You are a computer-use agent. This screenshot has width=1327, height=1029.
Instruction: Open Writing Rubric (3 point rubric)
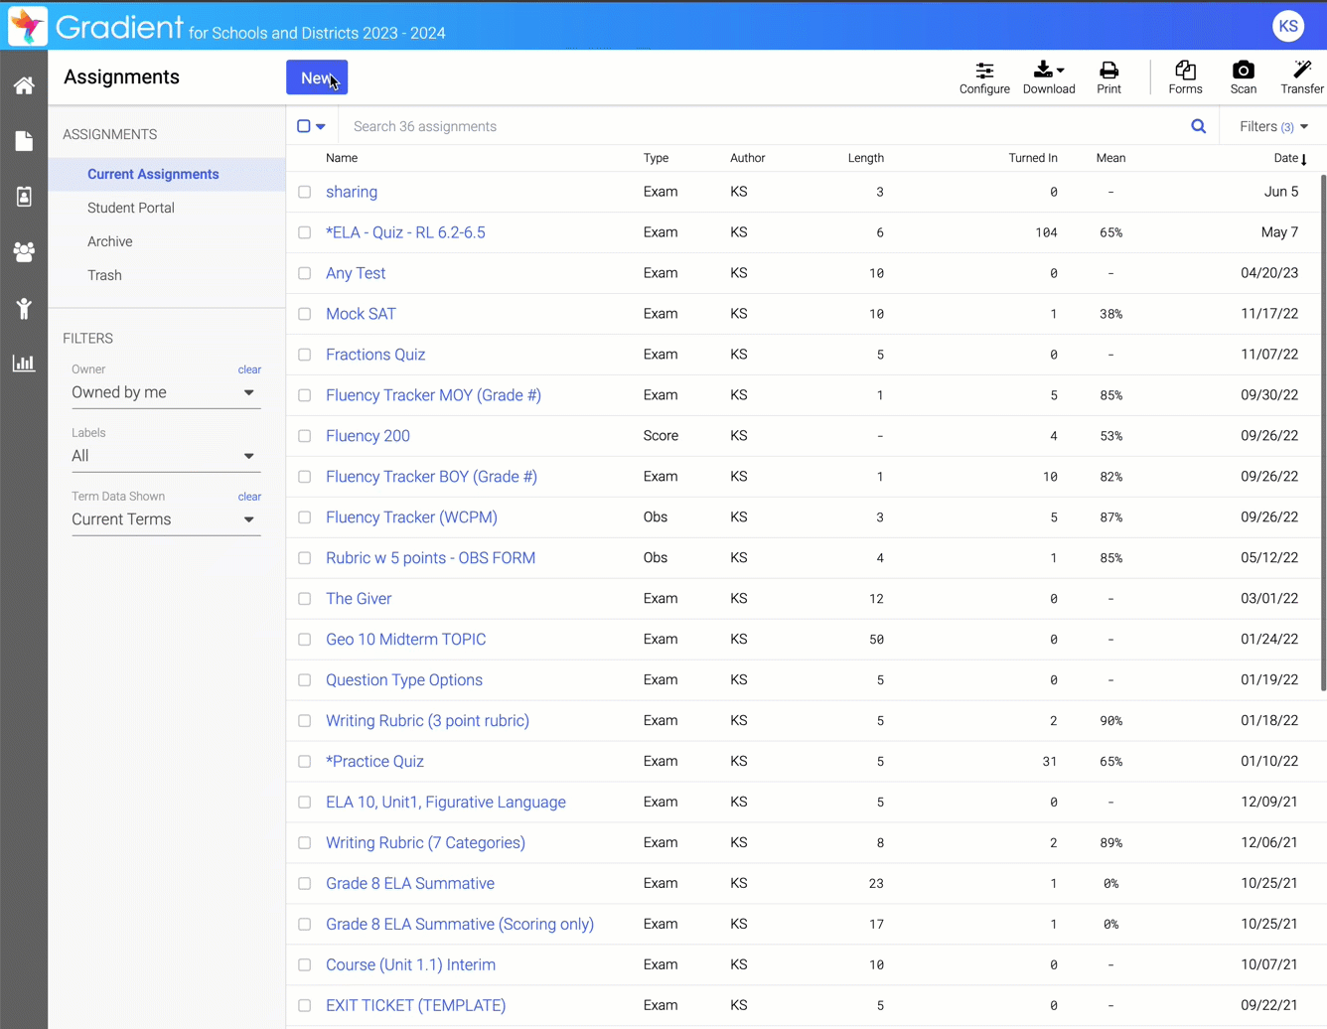coord(427,721)
